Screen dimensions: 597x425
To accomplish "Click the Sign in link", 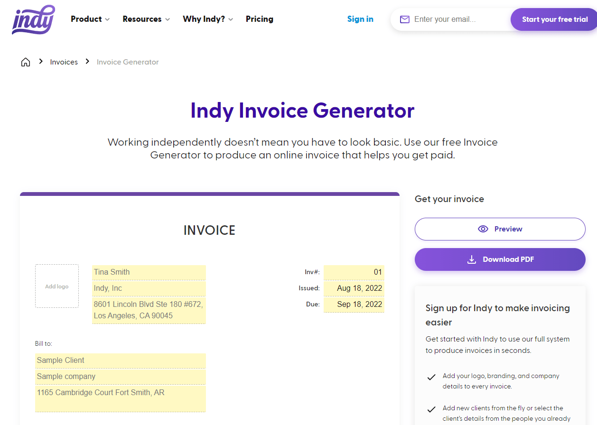I will point(360,19).
